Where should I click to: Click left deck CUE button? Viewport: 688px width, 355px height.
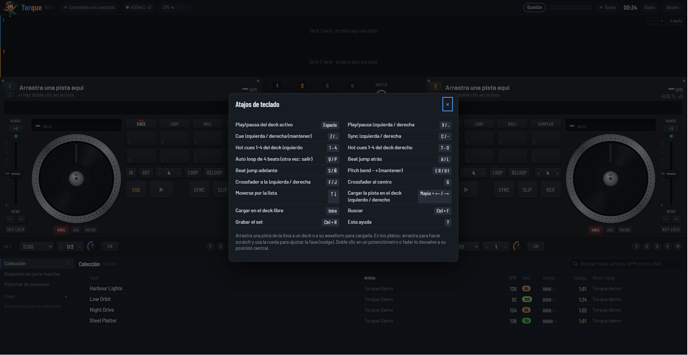[136, 190]
